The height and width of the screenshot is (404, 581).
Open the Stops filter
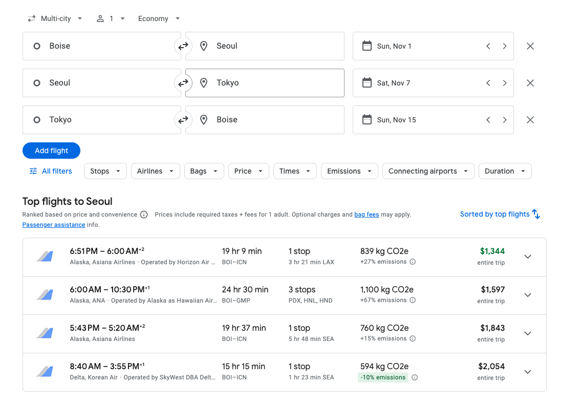point(105,171)
